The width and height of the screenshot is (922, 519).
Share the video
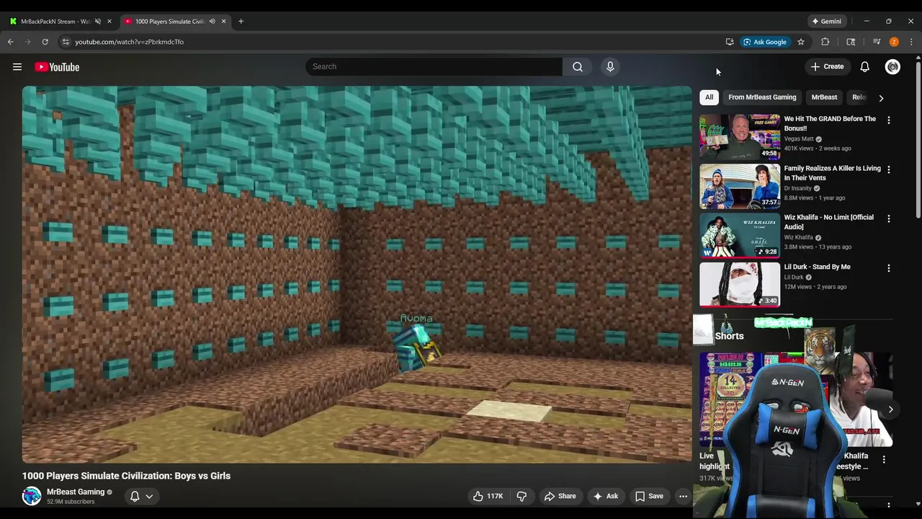560,496
